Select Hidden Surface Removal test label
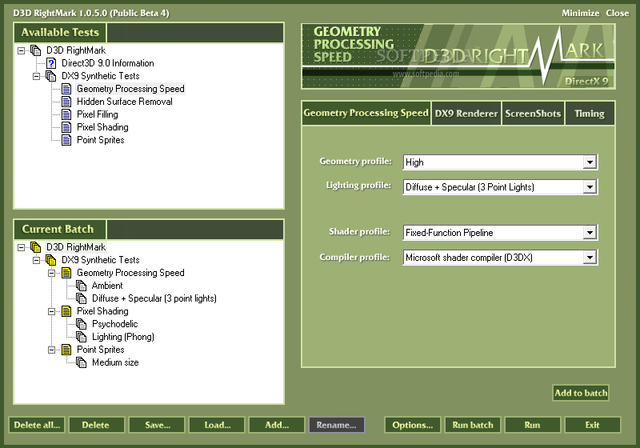 pos(125,102)
